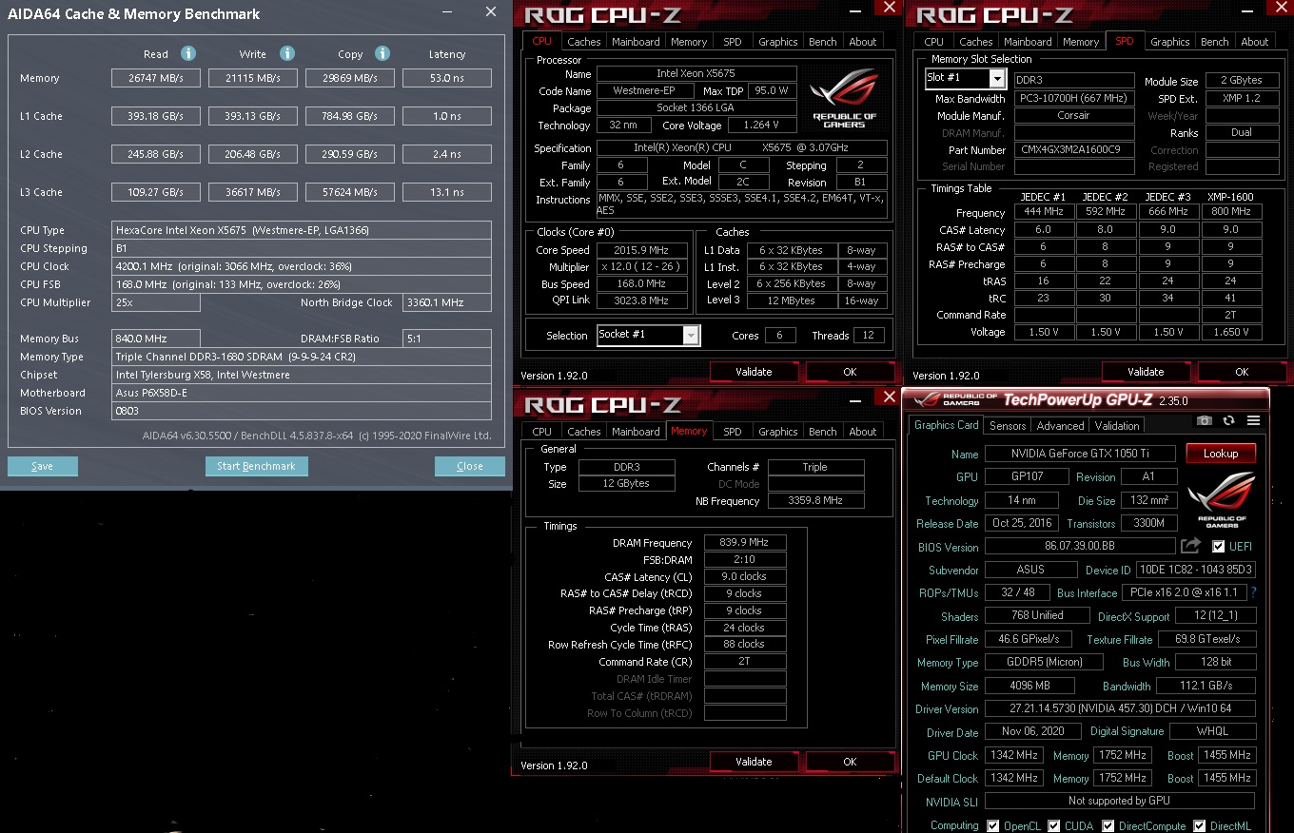Switch to Advanced tab in GPU-Z
The image size is (1294, 833).
point(1060,425)
